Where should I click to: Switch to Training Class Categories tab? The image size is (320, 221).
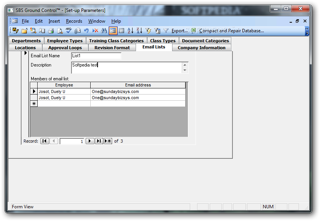pos(116,41)
